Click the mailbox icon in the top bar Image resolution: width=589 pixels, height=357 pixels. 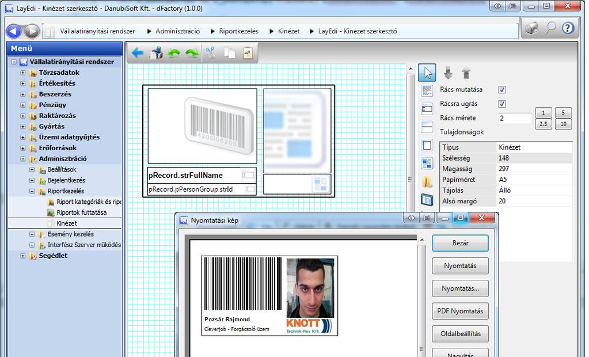532,28
